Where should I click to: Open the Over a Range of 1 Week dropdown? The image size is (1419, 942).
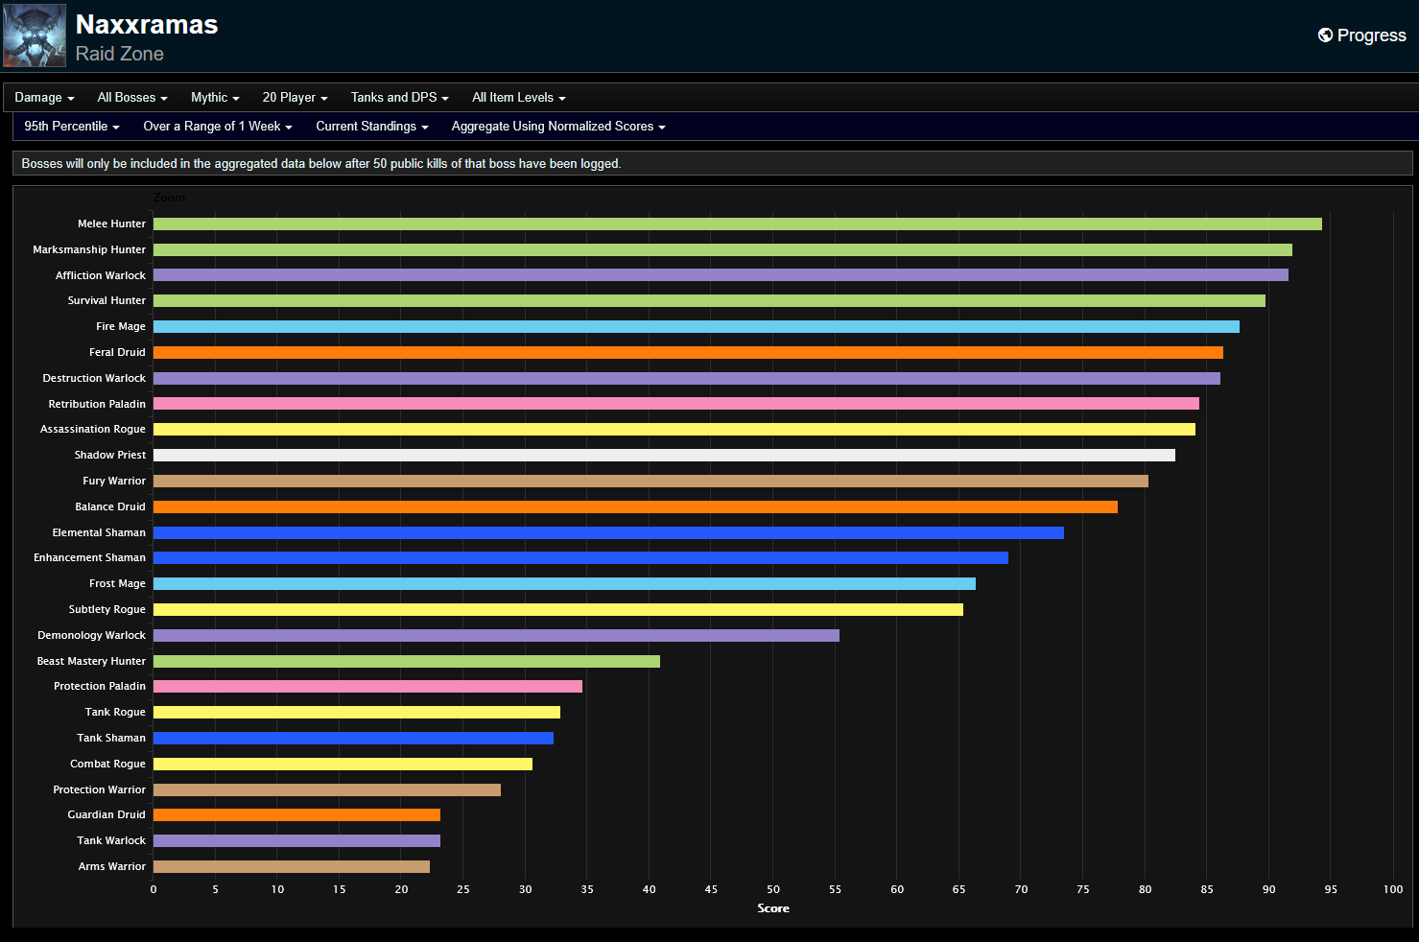(217, 126)
